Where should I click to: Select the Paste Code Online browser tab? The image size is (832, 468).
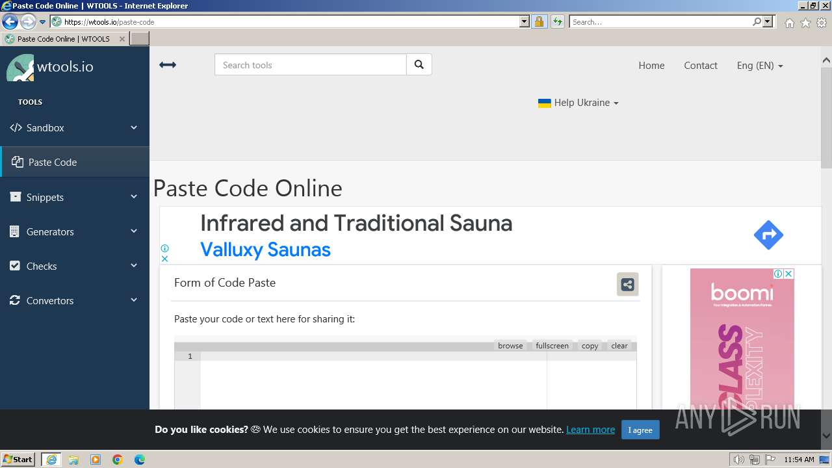pyautogui.click(x=64, y=39)
